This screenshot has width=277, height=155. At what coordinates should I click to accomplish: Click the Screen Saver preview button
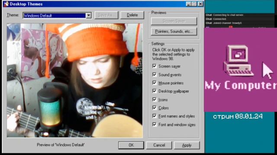(x=174, y=21)
